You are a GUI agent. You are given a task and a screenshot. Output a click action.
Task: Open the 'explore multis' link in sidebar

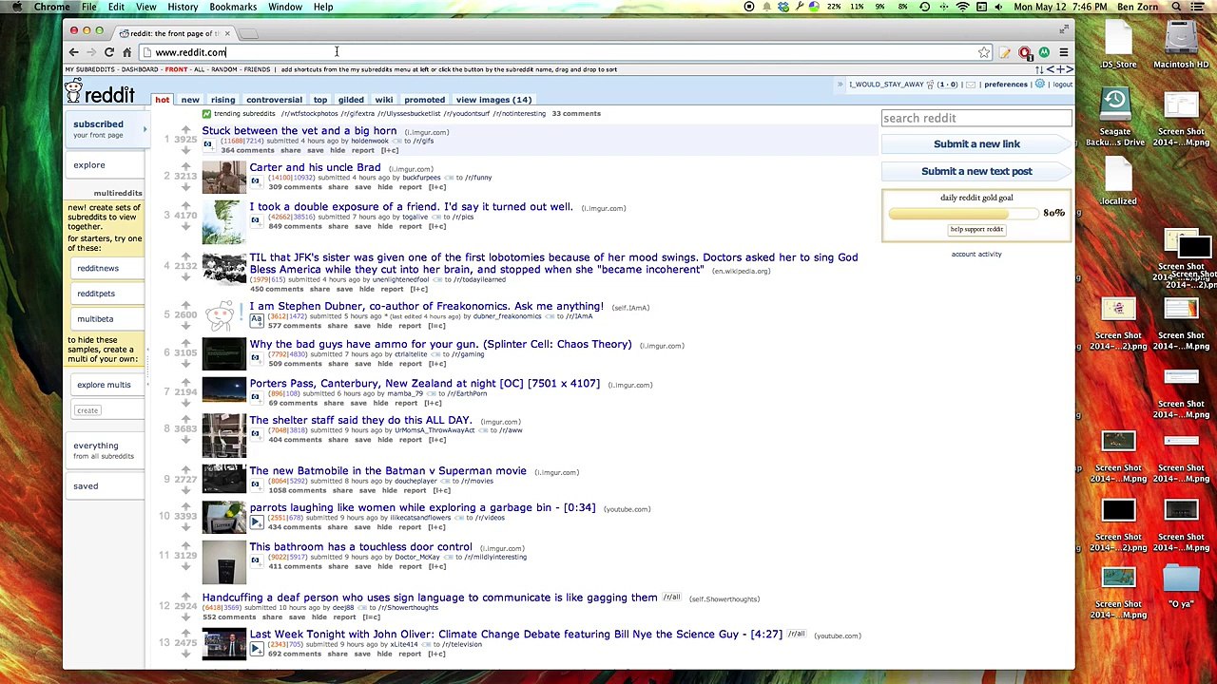point(104,385)
